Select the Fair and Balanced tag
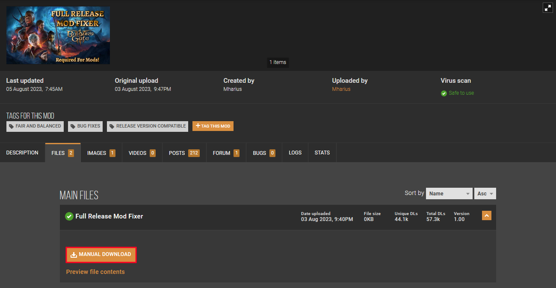556x288 pixels. [35, 126]
